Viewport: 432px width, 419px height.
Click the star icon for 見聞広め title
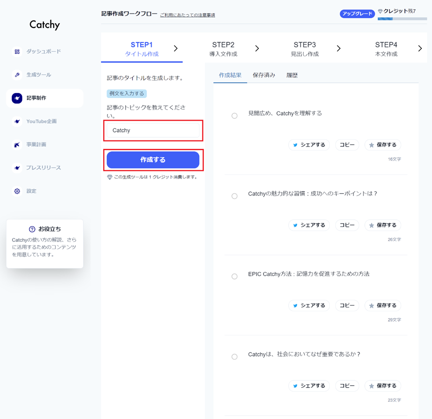(371, 145)
